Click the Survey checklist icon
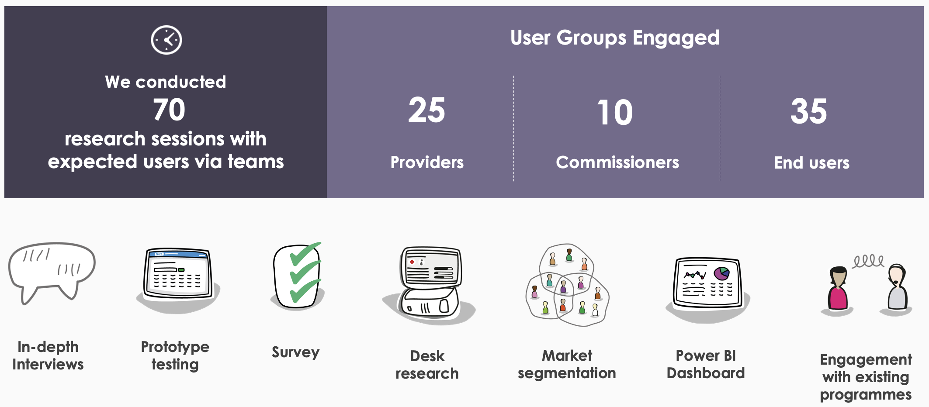 pyautogui.click(x=298, y=276)
